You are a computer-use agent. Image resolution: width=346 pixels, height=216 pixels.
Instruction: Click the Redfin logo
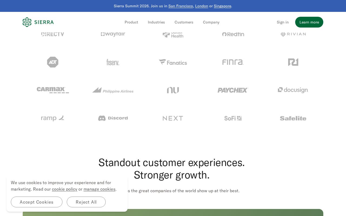point(233,34)
